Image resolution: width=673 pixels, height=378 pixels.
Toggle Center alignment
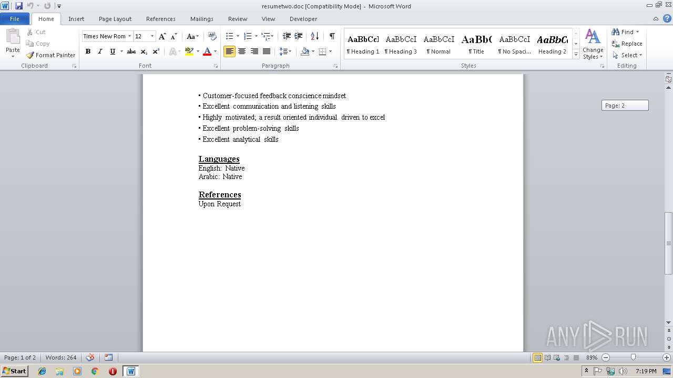pyautogui.click(x=242, y=51)
